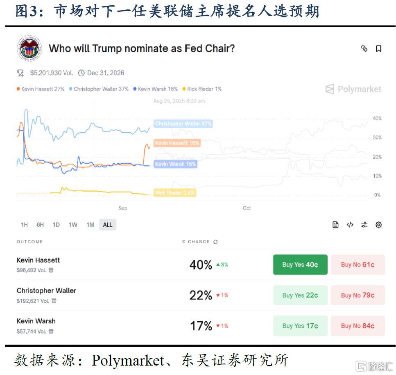This screenshot has width=396, height=375.
Task: Click the Fed seal market thumbnail
Action: click(x=29, y=48)
